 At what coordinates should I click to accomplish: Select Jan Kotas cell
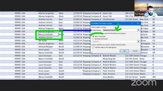[x=43, y=40]
